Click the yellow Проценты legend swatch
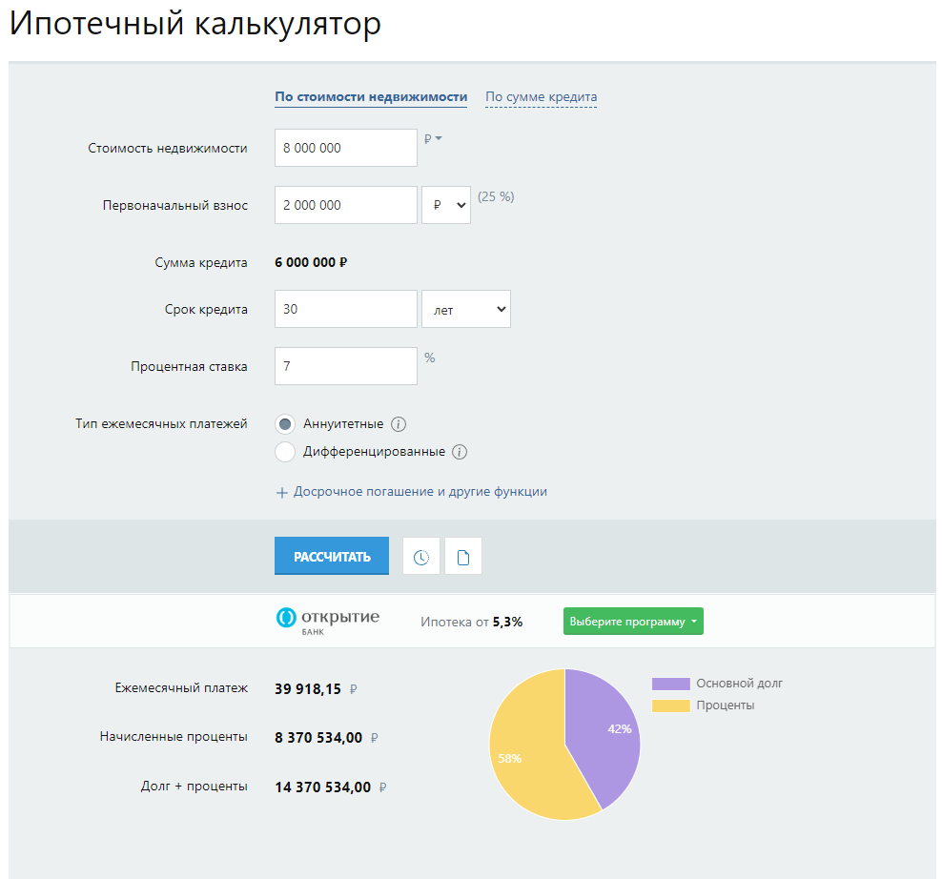Image resolution: width=942 pixels, height=879 pixels. (x=670, y=705)
